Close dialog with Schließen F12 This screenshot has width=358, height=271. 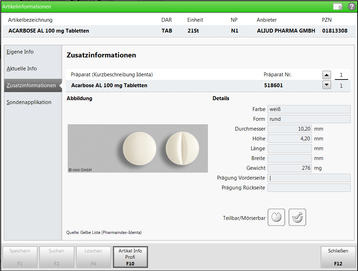[338, 257]
